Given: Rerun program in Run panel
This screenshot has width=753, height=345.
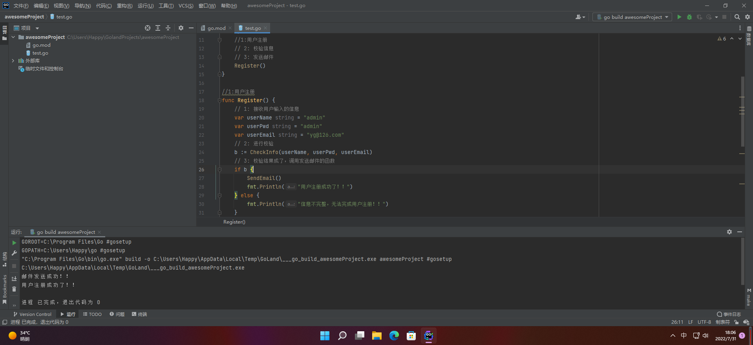Looking at the screenshot, I should (x=14, y=243).
